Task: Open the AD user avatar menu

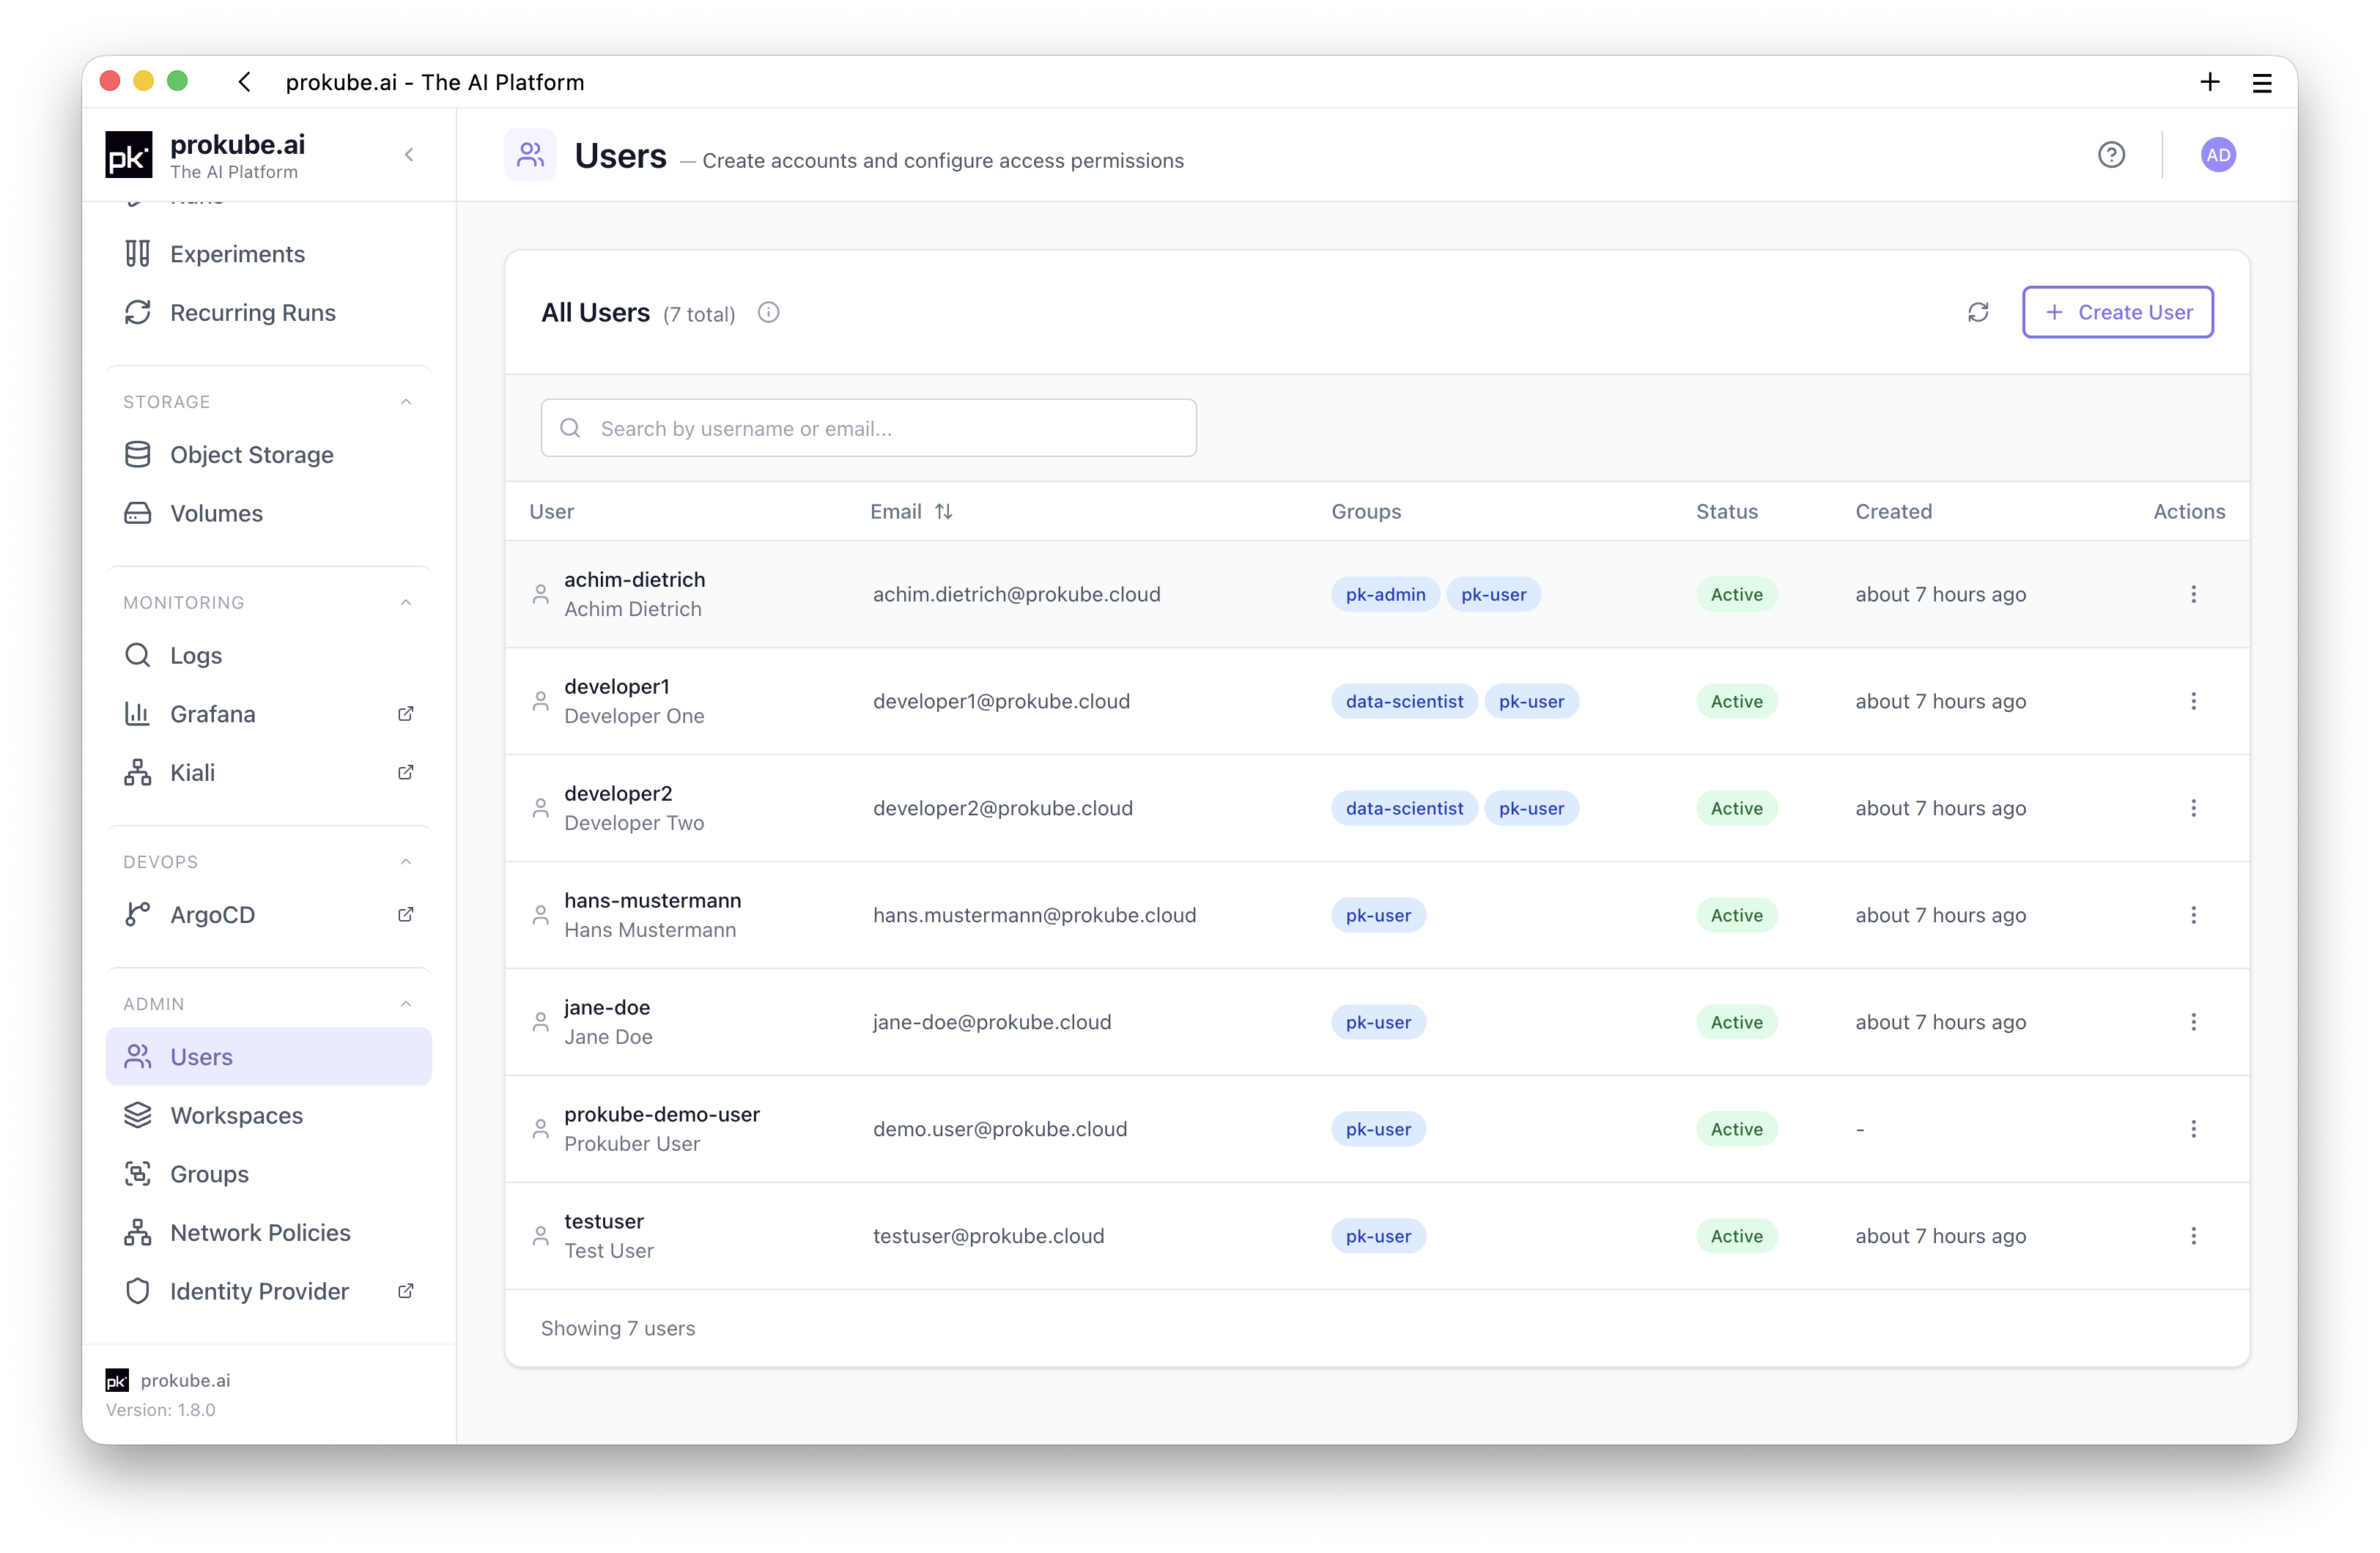Action: tap(2218, 155)
